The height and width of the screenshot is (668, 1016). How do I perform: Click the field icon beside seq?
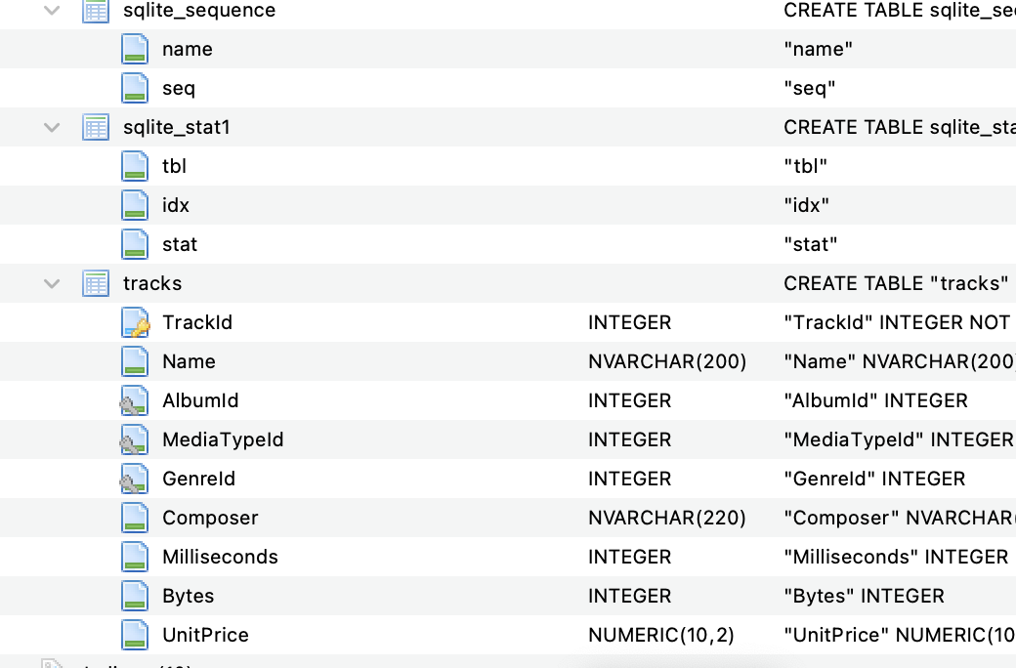coord(134,88)
